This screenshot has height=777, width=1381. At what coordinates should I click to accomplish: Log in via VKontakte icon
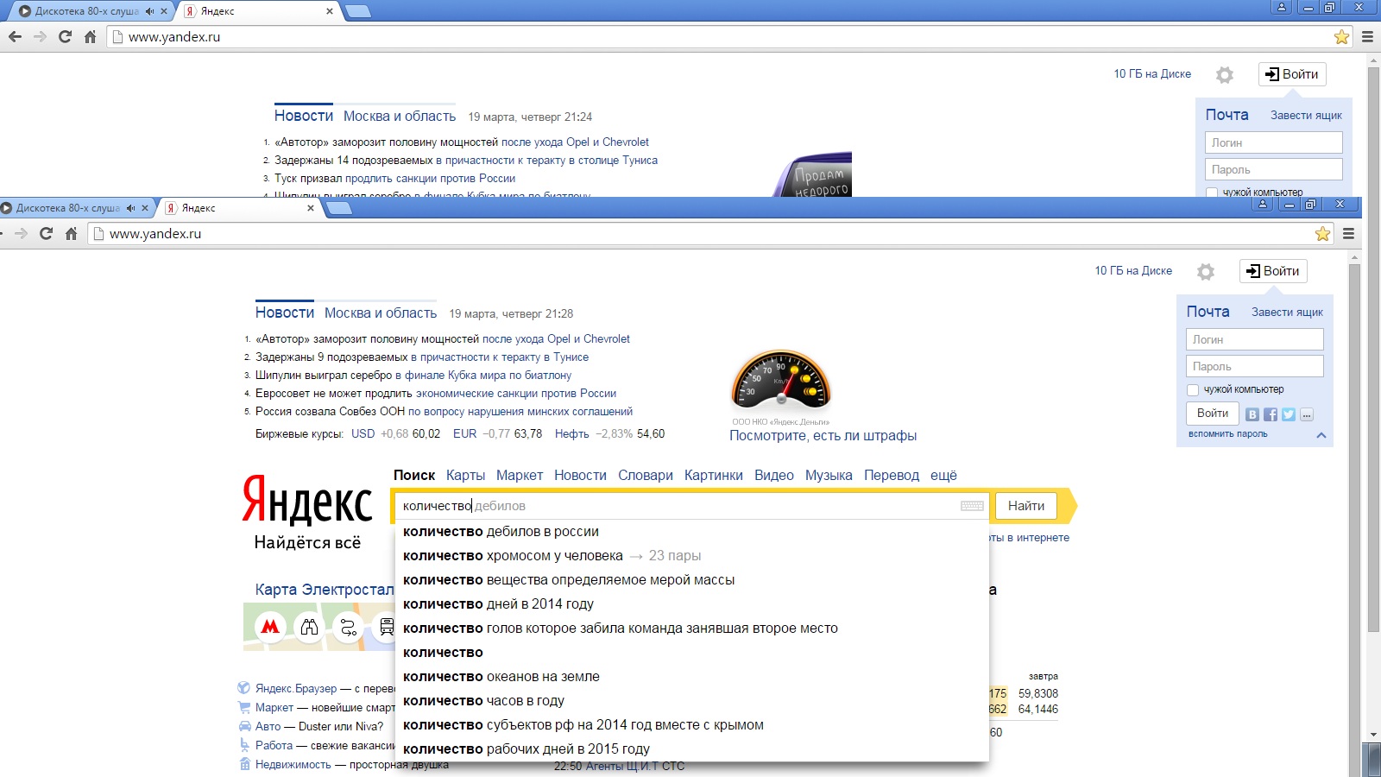(x=1252, y=414)
